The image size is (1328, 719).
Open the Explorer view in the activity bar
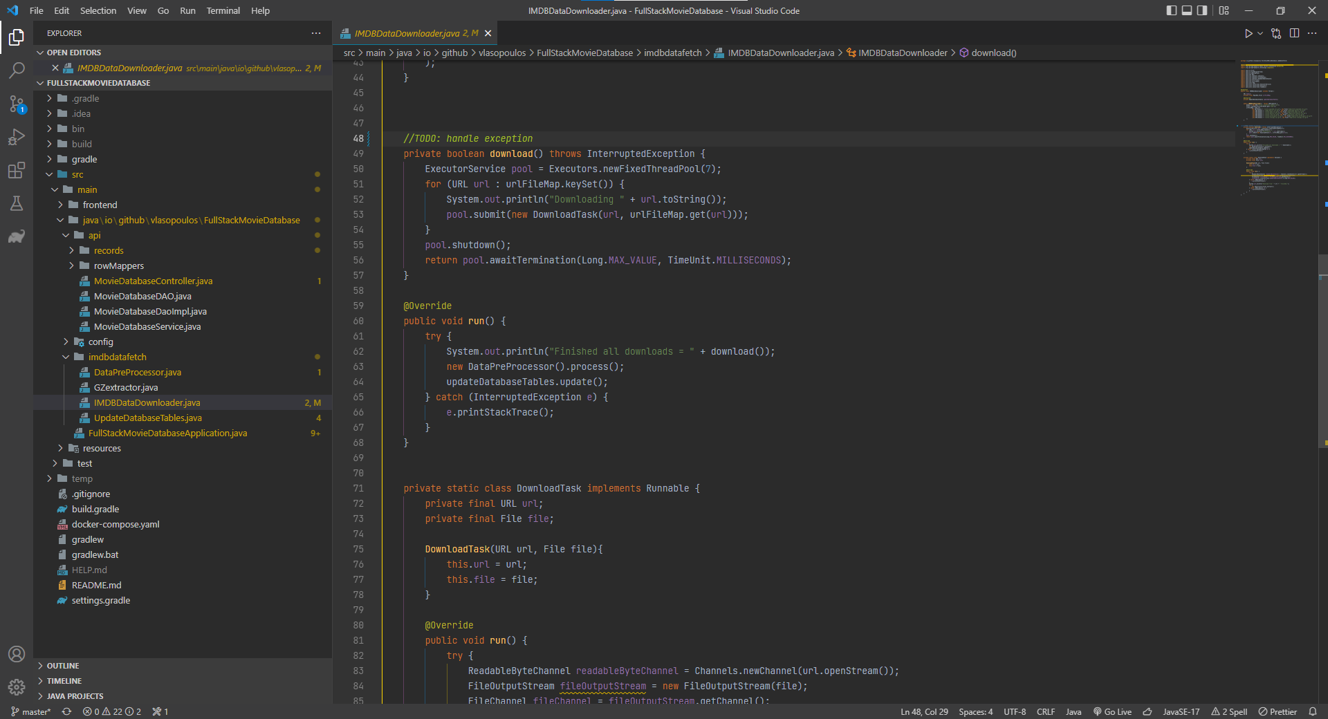coord(17,37)
